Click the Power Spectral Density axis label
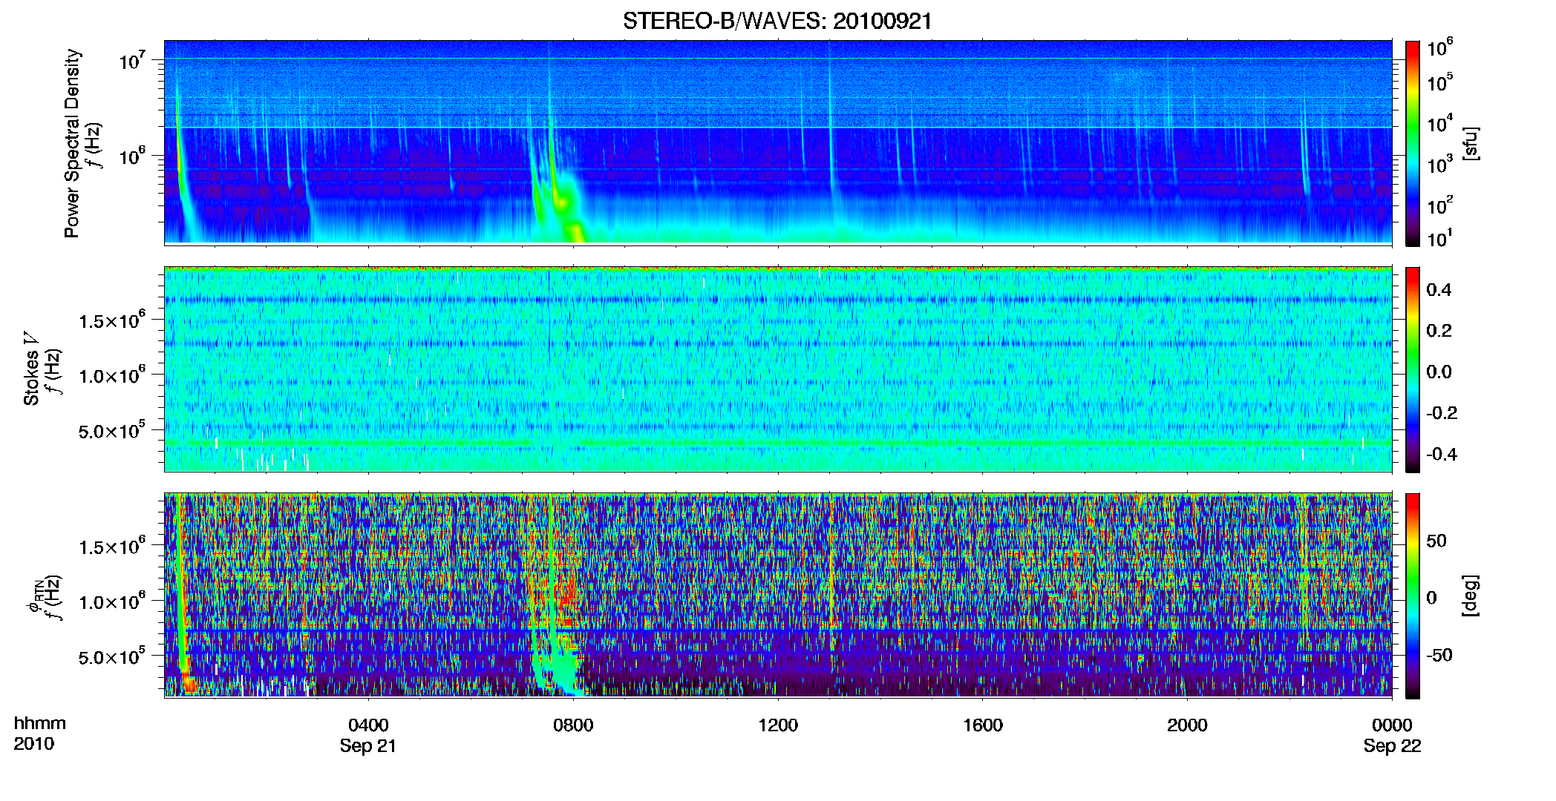The width and height of the screenshot is (1556, 801). tap(72, 143)
